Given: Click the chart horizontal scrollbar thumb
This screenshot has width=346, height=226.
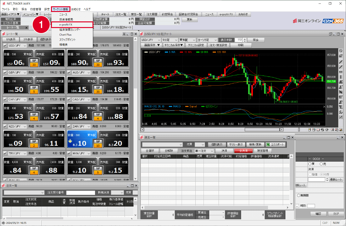Looking at the screenshot, I should pyautogui.click(x=262, y=130).
